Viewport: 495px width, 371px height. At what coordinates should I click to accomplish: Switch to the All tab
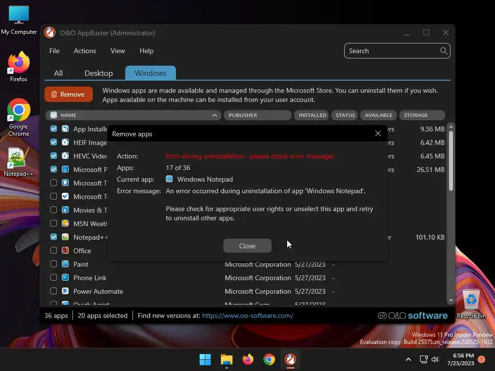coord(58,73)
